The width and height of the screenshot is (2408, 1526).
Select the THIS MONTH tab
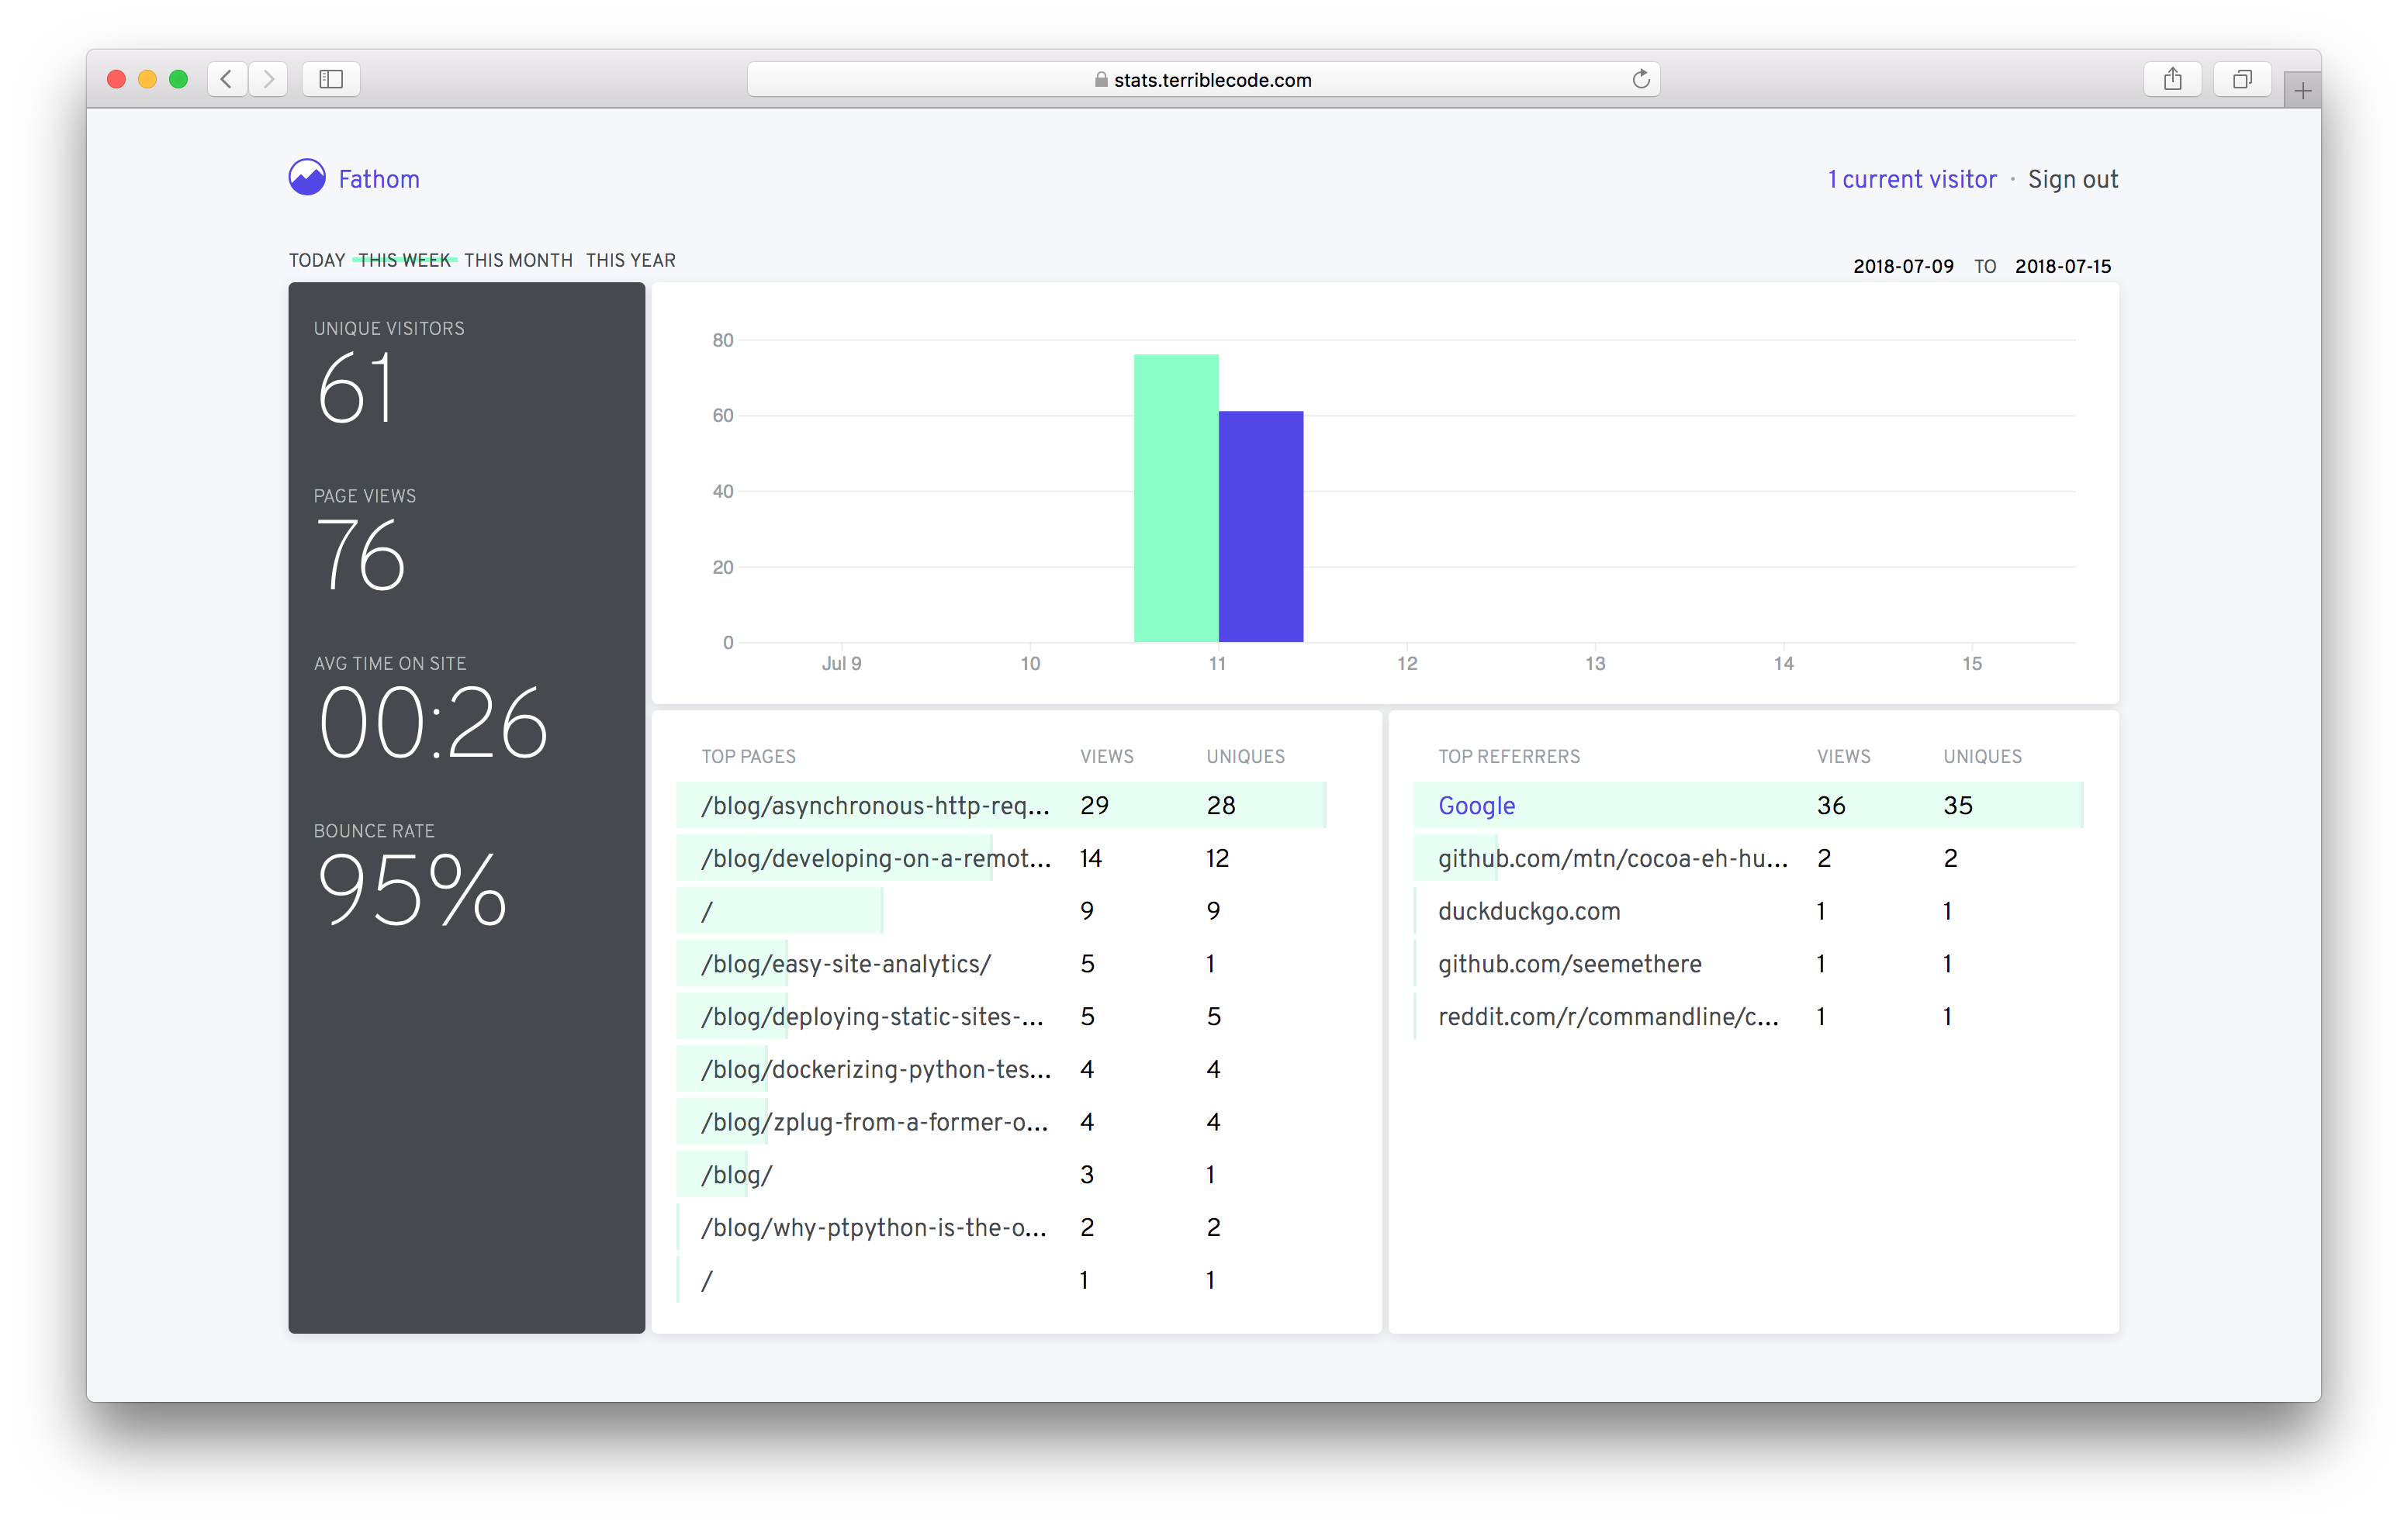pos(518,260)
